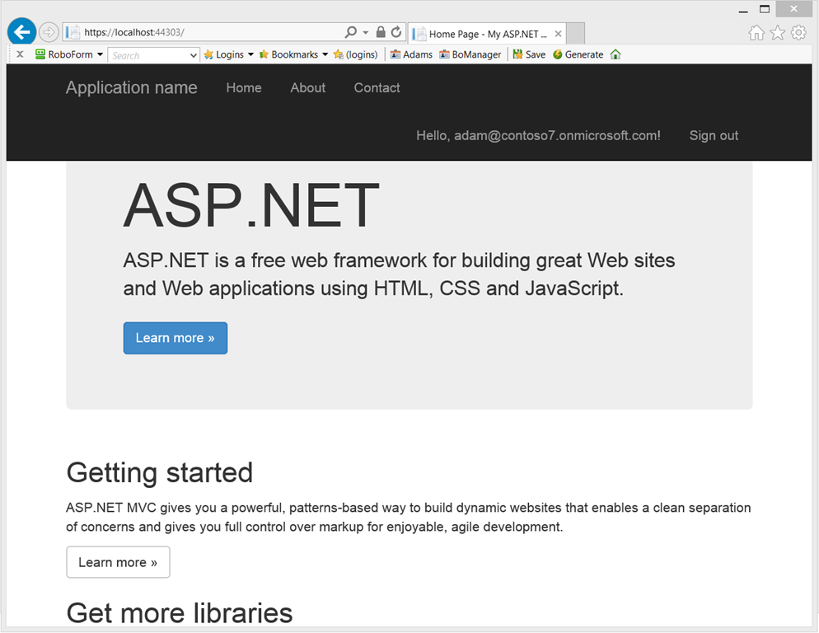819x633 pixels.
Task: Click the Getting started heading
Action: [x=160, y=473]
